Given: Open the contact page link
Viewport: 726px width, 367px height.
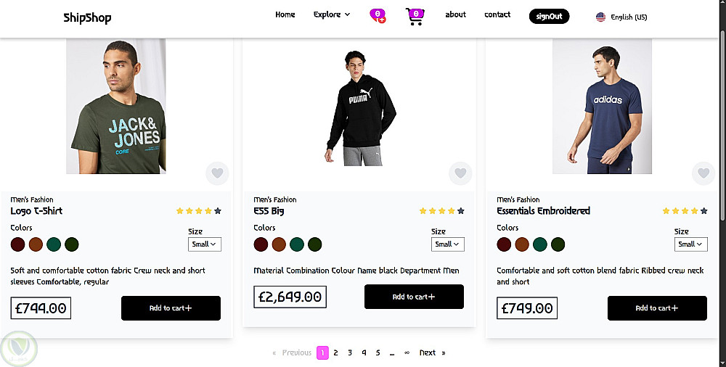Looking at the screenshot, I should 497,15.
